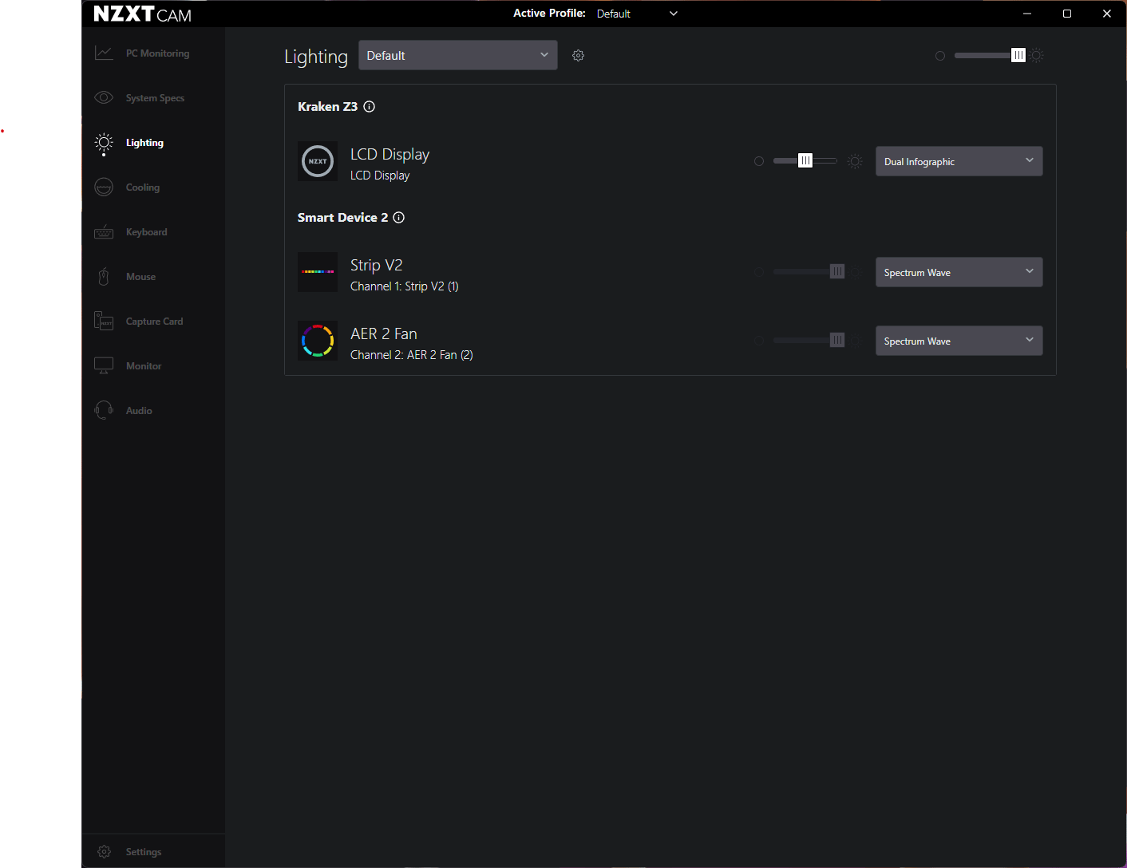This screenshot has height=868, width=1127.
Task: Click 'Channel 2: AER 2 Fan (2)' text
Action: point(412,355)
